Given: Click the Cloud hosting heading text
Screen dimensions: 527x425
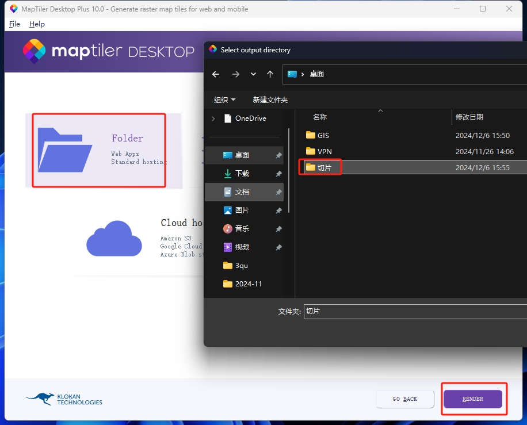Looking at the screenshot, I should pyautogui.click(x=181, y=223).
